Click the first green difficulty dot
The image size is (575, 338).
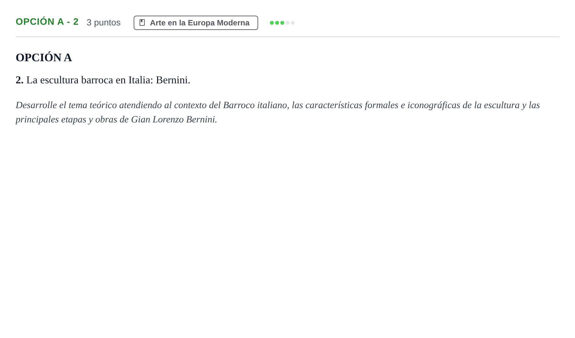(x=272, y=23)
